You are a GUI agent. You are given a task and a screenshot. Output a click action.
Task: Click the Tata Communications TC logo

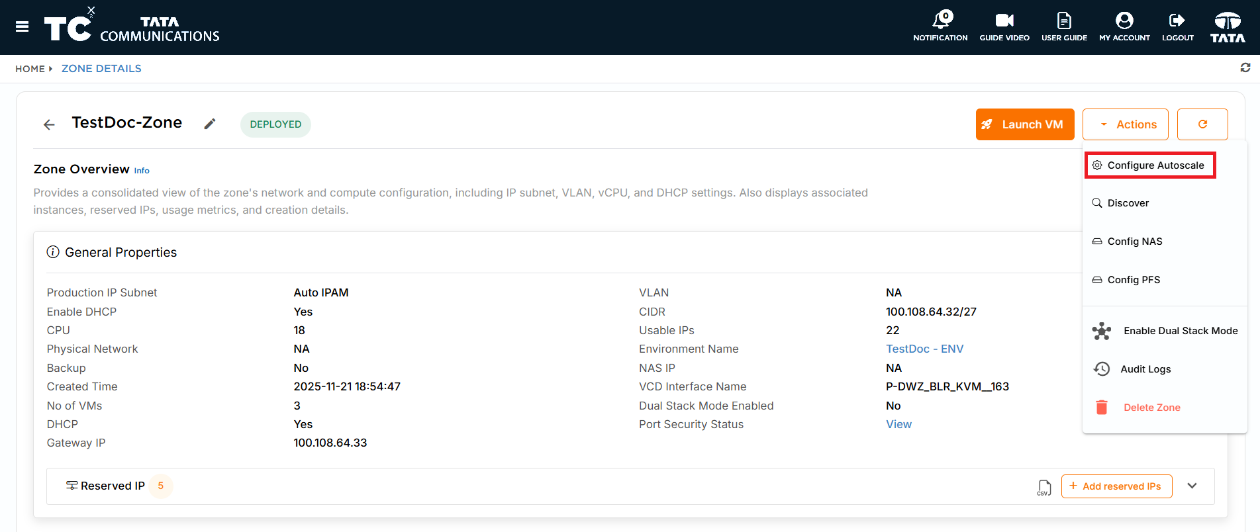click(132, 26)
